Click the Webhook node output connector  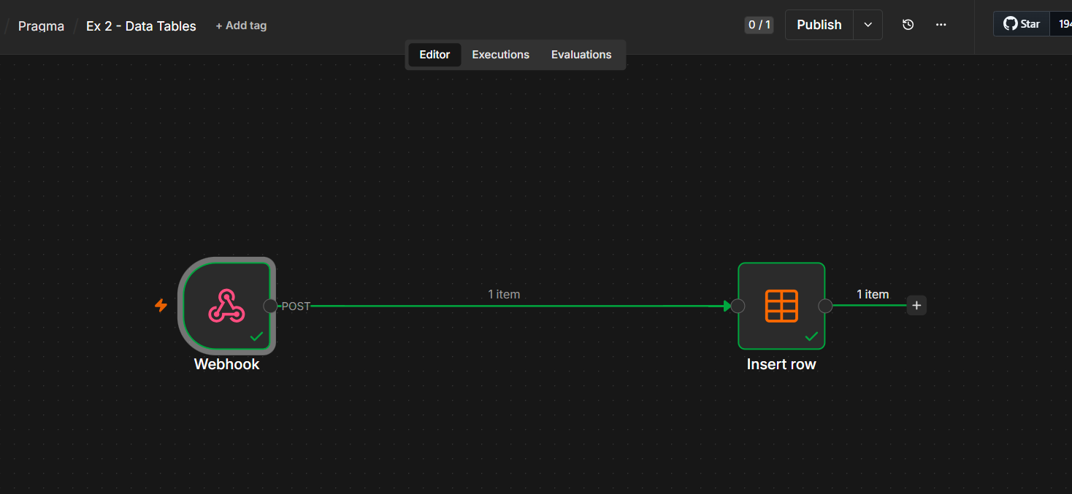[x=270, y=306]
